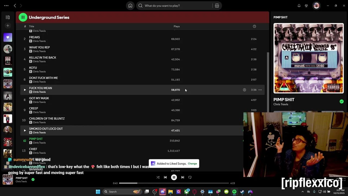Open the now playing album thumbnail in the bottom bar
This screenshot has height=196, width=348.
coord(8,179)
